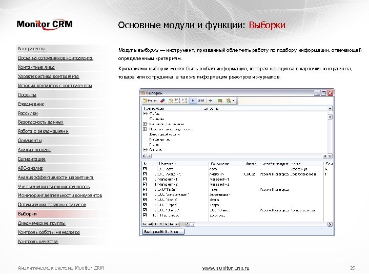The width and height of the screenshot is (369, 277).
Task: Toggle the checkbox of row with abbreviation Авто
Action: click(145, 169)
